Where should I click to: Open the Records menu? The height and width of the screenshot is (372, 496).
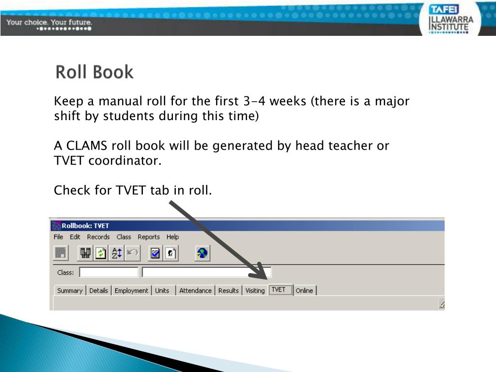[98, 237]
